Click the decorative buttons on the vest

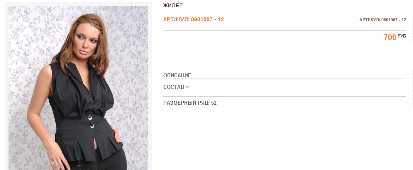click(91, 119)
